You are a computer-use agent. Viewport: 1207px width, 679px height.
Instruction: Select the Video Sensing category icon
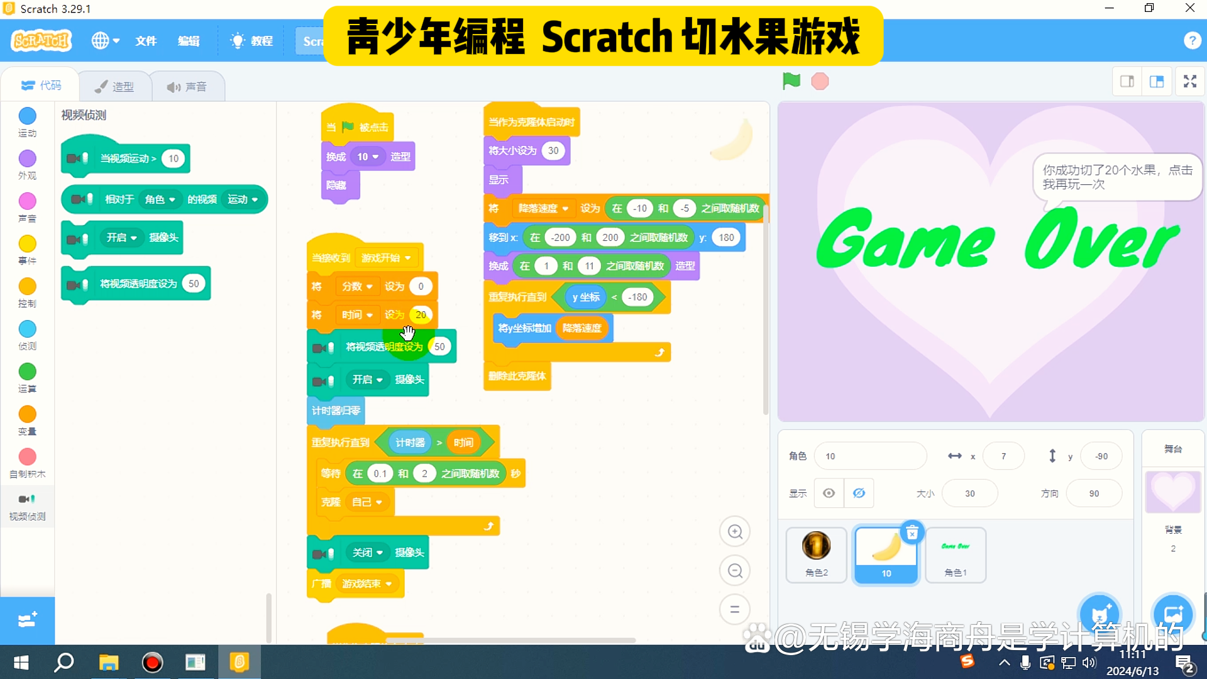pyautogui.click(x=27, y=499)
